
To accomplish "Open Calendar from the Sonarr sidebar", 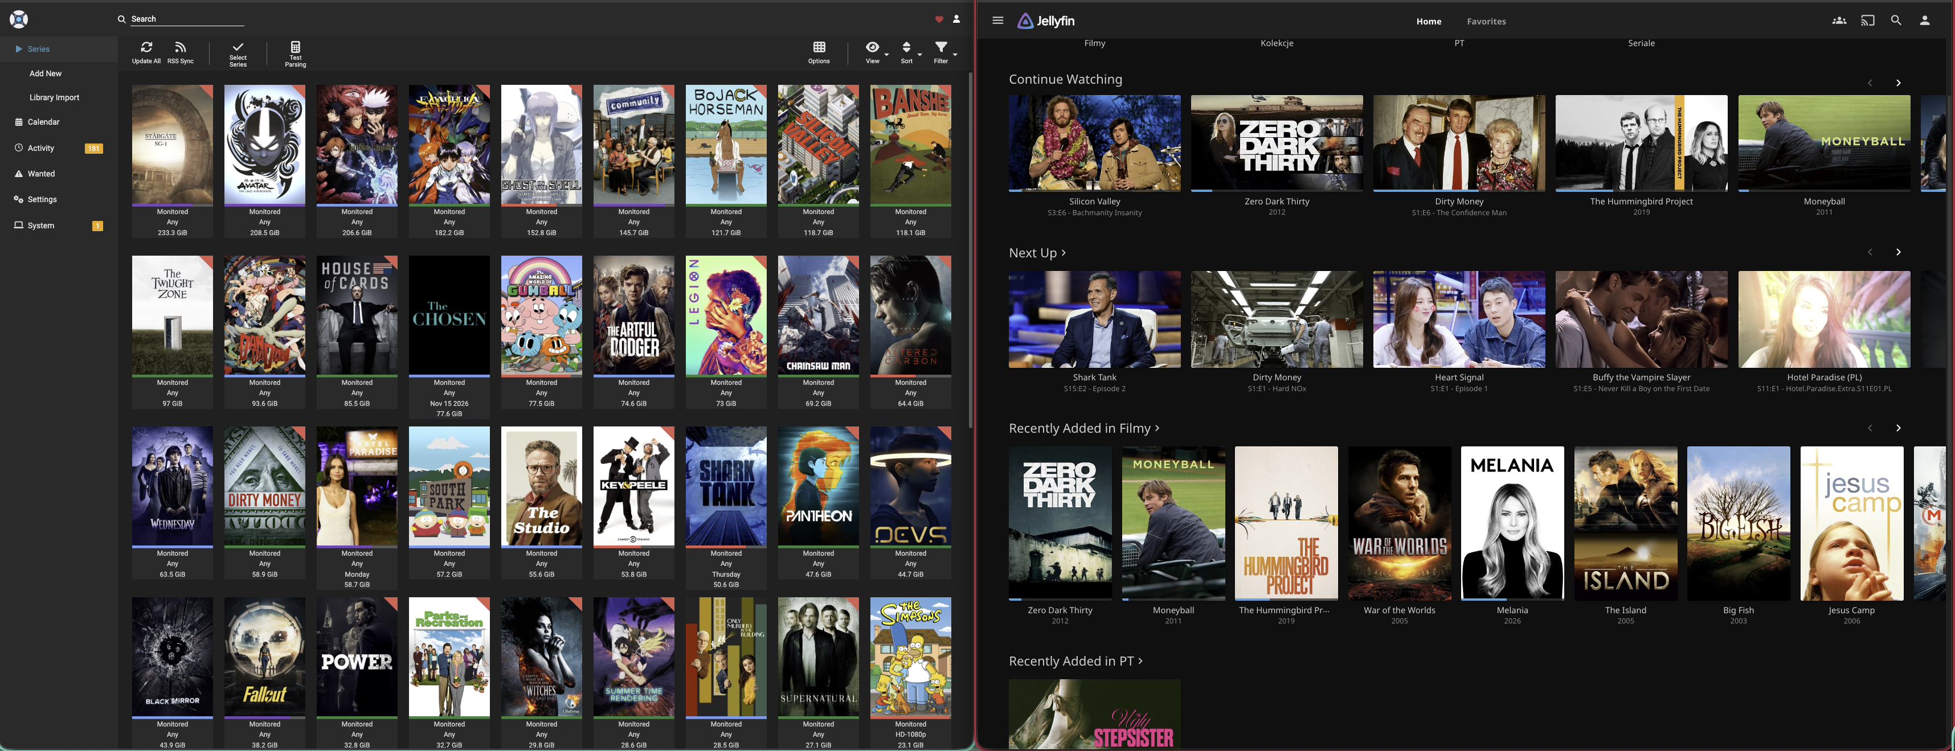I will (43, 121).
